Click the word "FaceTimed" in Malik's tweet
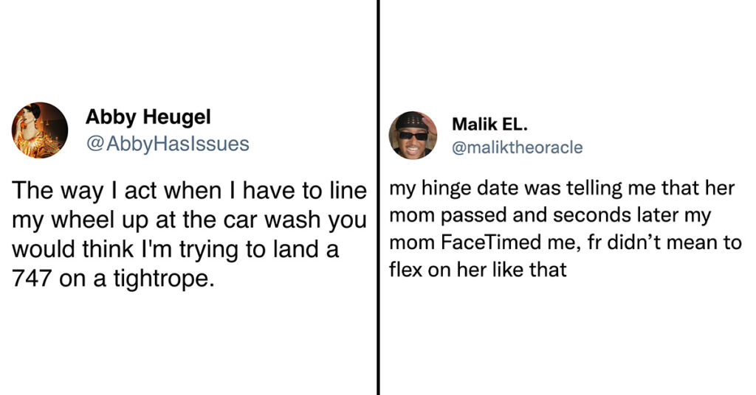The height and width of the screenshot is (395, 756). 491,242
